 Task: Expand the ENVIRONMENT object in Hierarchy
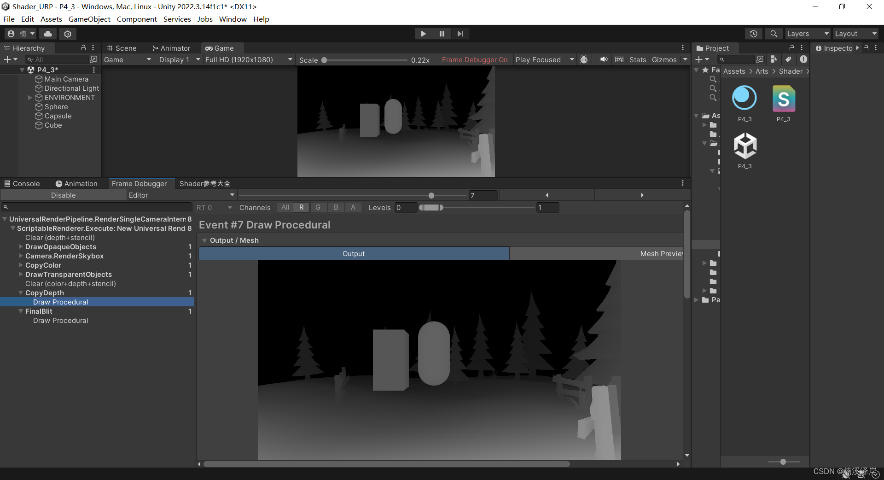(30, 98)
